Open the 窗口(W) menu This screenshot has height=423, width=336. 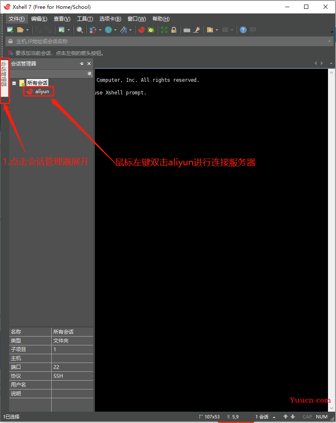(x=136, y=18)
